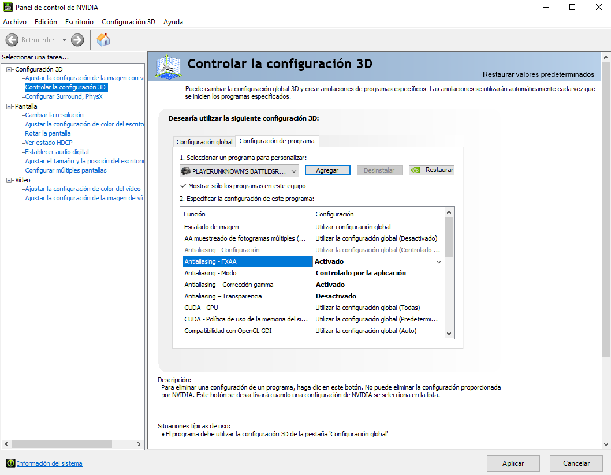Select 'CUDA - Política de uso de la memoria' row

click(313, 319)
